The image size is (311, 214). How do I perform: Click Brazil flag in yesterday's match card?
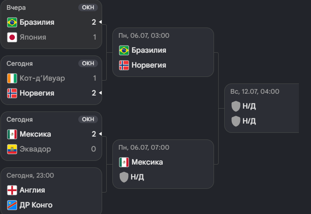tap(12, 22)
